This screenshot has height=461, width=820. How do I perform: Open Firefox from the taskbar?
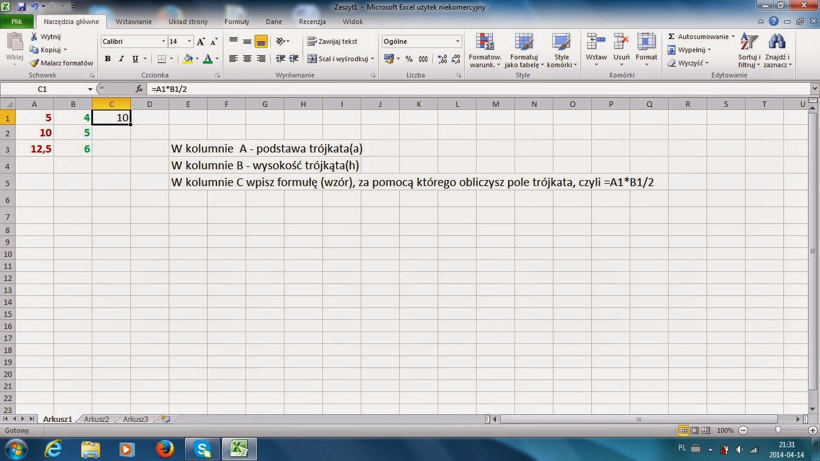pyautogui.click(x=164, y=448)
